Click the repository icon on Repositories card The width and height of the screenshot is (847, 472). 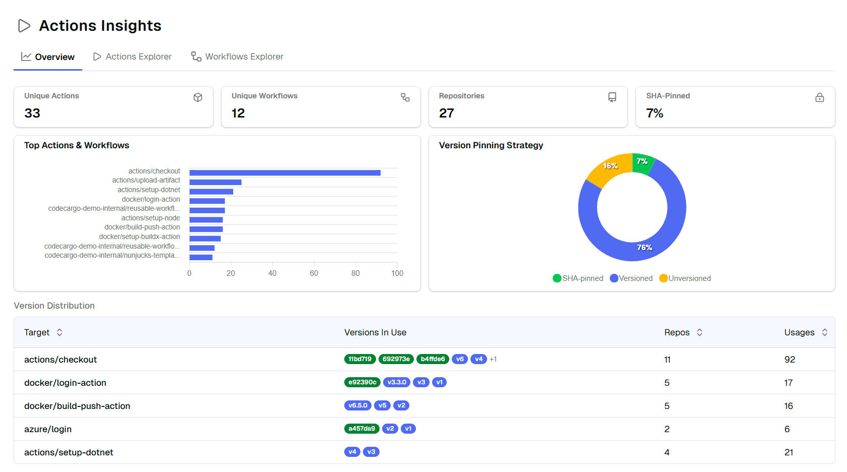612,97
